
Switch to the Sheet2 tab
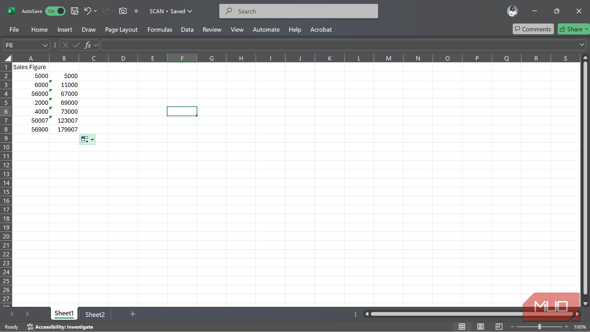pos(95,314)
